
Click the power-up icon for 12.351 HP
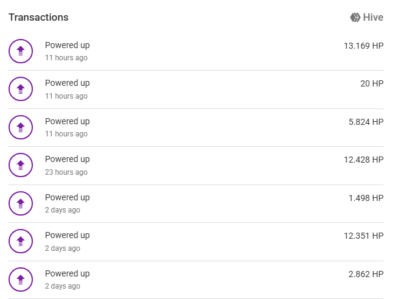[x=21, y=241]
